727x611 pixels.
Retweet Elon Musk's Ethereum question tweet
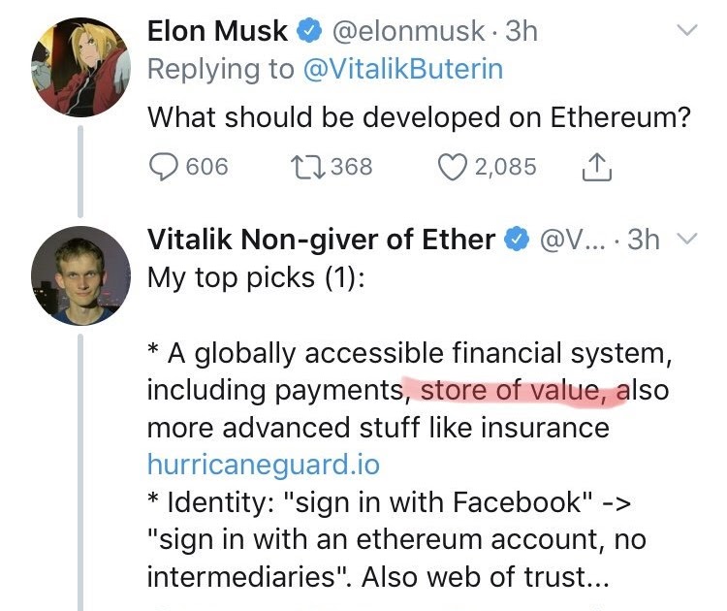(x=307, y=167)
